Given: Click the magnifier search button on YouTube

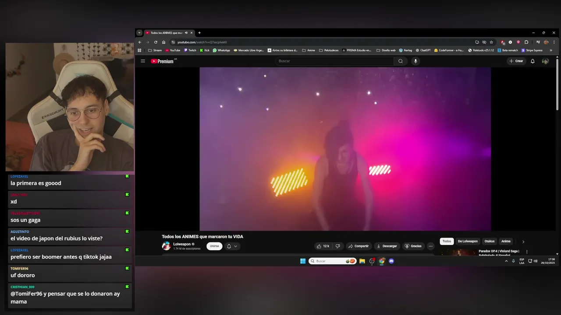Looking at the screenshot, I should point(400,61).
